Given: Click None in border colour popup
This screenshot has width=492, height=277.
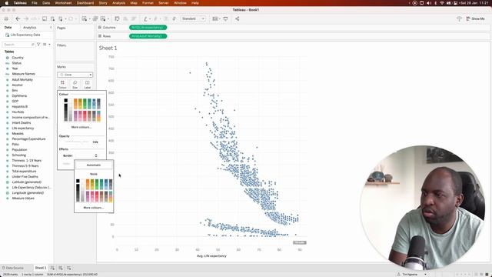Looking at the screenshot, I should coord(94,174).
